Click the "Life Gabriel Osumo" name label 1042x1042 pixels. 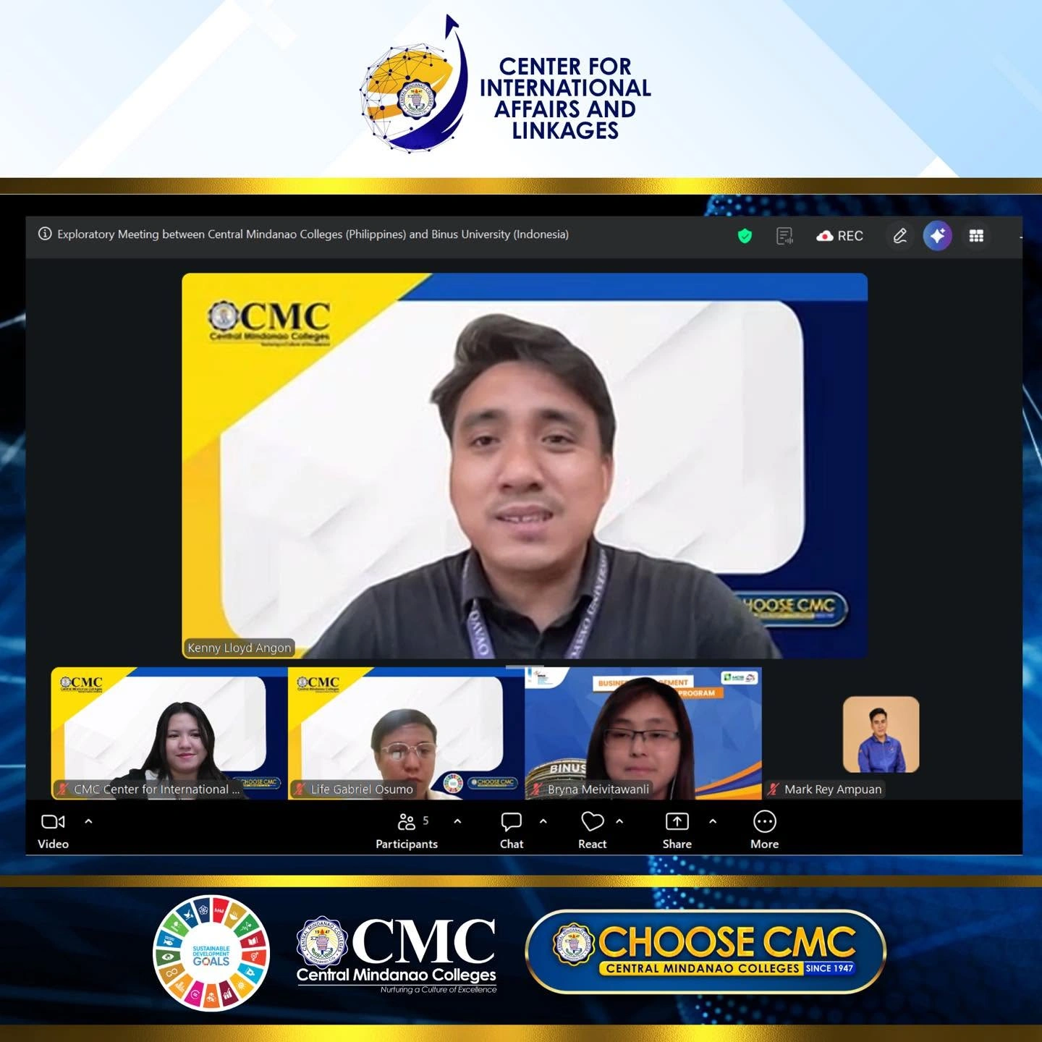[362, 789]
